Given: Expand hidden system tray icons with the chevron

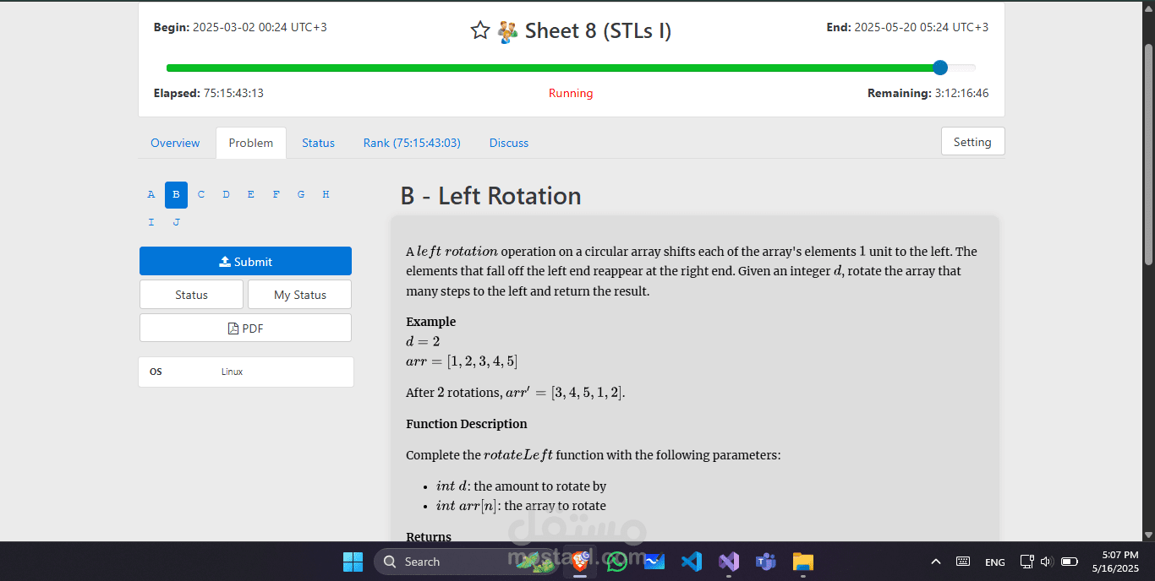Looking at the screenshot, I should [x=936, y=561].
